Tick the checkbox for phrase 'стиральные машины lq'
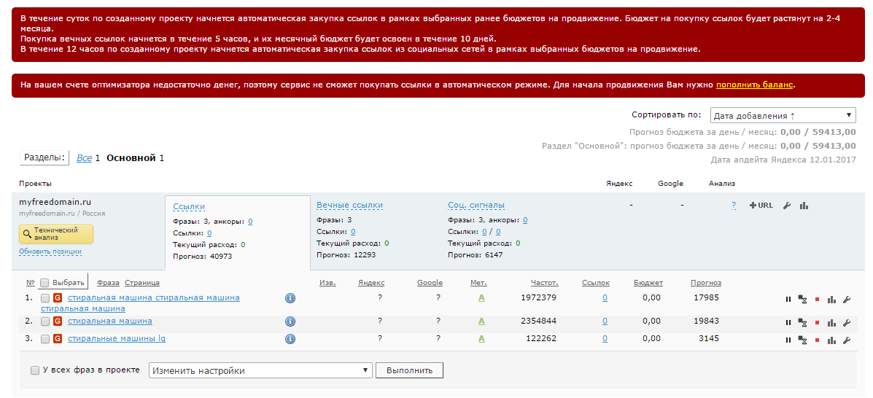 click(x=45, y=339)
